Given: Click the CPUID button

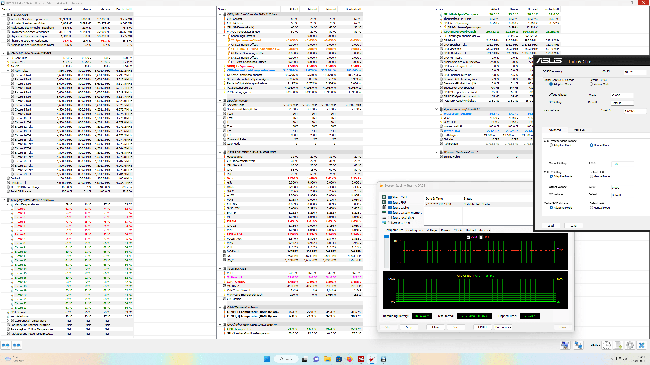Looking at the screenshot, I should point(482,327).
